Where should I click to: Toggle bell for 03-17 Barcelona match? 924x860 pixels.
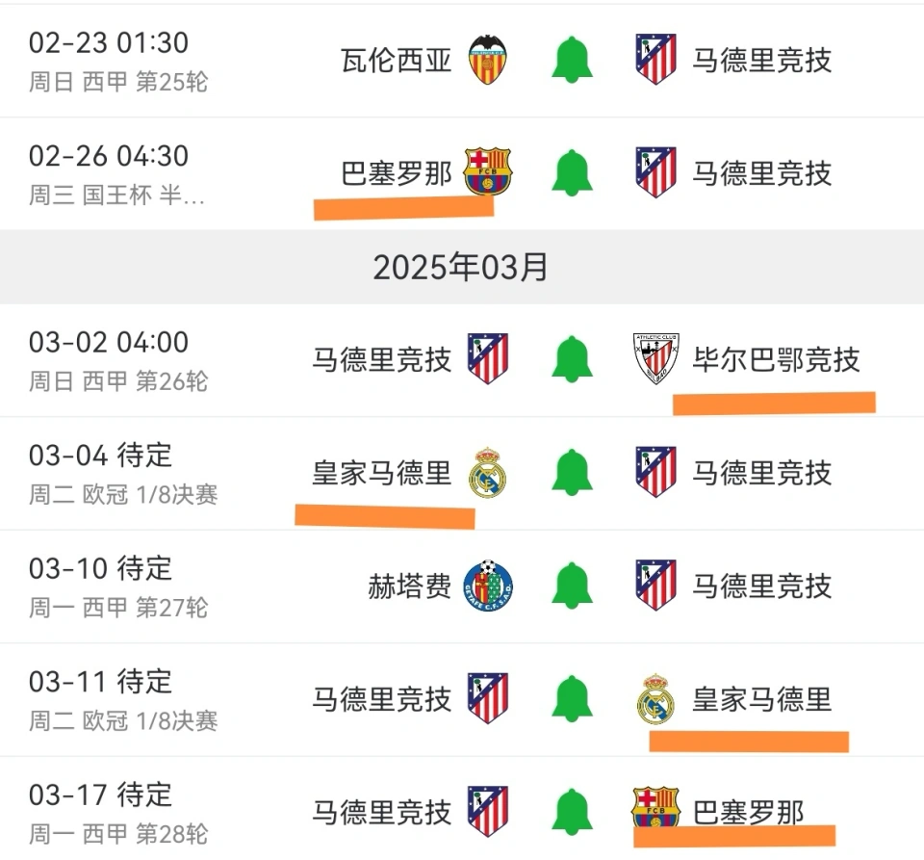coord(572,812)
